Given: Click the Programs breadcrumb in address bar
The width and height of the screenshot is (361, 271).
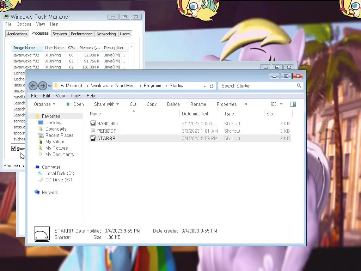Looking at the screenshot, I should (x=153, y=85).
